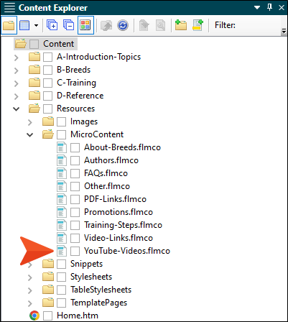Enable the checkbox for Home.htm
This screenshot has height=322, width=288.
[x=47, y=316]
